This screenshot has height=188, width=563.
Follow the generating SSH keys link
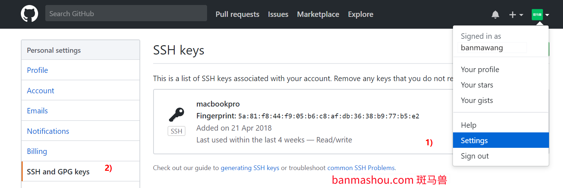click(x=250, y=168)
